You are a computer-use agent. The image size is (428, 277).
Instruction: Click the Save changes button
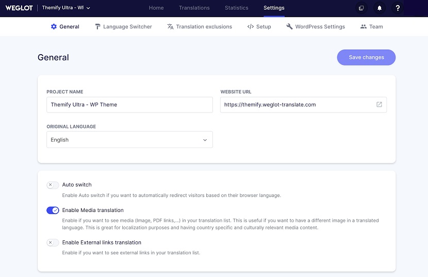(x=366, y=57)
